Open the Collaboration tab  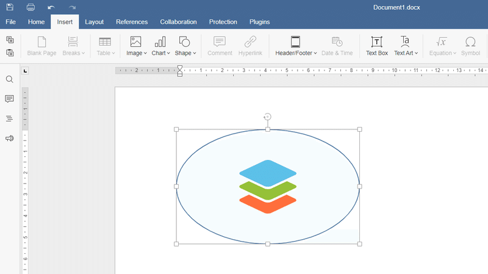click(x=178, y=22)
